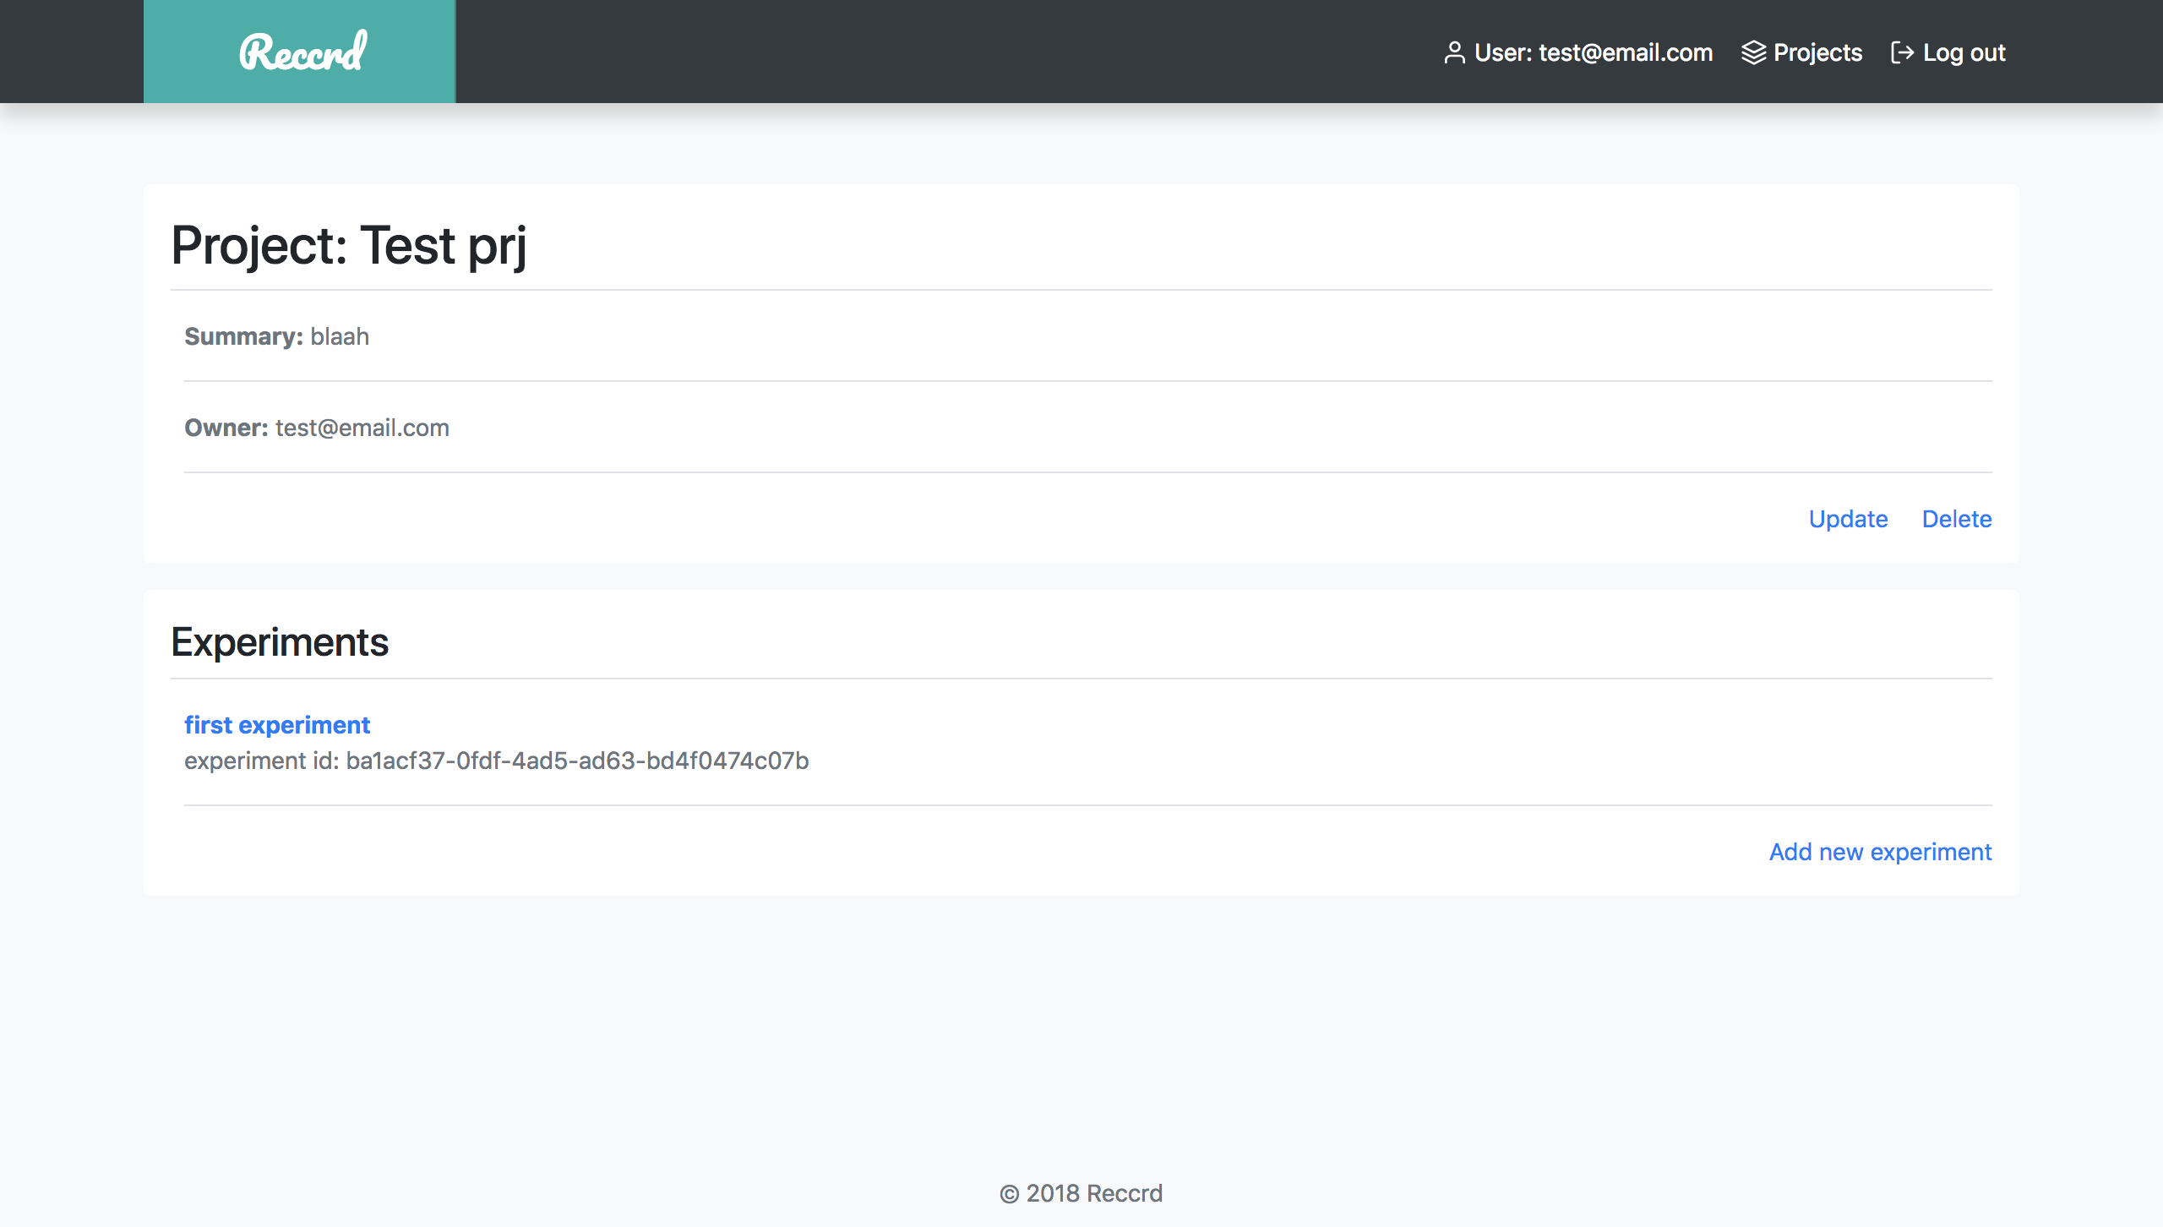Click the Experiments heading
This screenshot has width=2163, height=1227.
280,642
